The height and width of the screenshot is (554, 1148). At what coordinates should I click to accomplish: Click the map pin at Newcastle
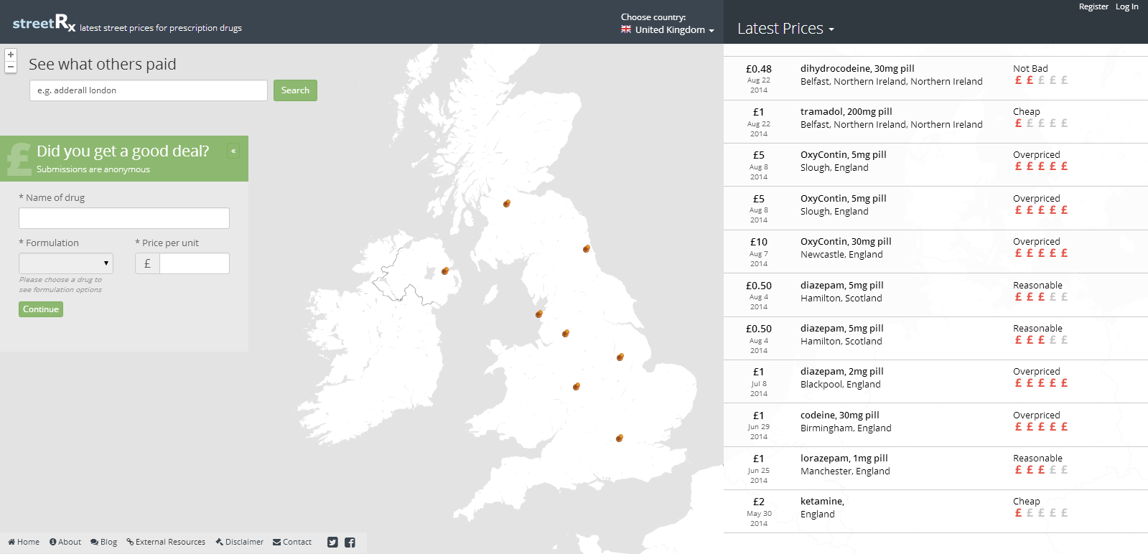[587, 248]
